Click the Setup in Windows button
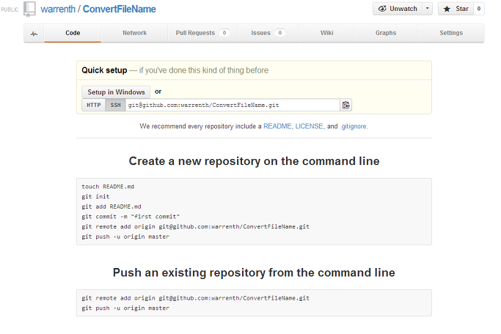This screenshot has width=501, height=334. pyautogui.click(x=116, y=92)
